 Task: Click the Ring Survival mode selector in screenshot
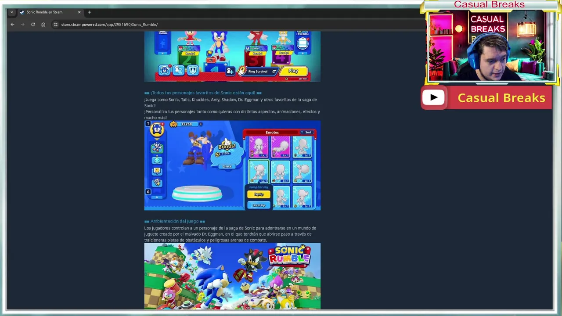point(259,72)
